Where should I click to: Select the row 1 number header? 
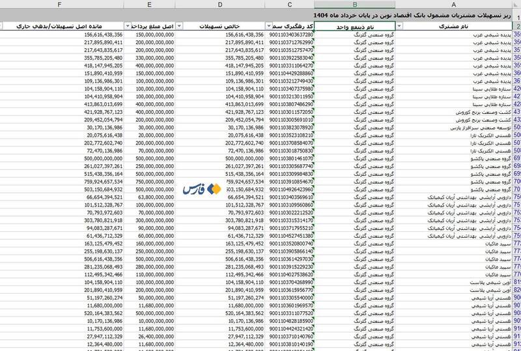516,14
